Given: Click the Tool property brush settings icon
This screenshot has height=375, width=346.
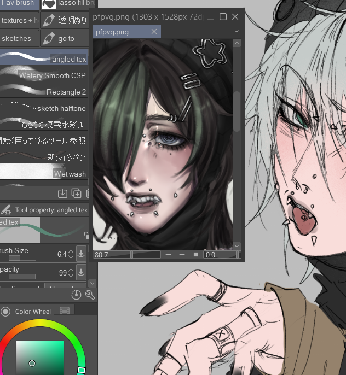Looking at the screenshot, I should tap(6, 210).
